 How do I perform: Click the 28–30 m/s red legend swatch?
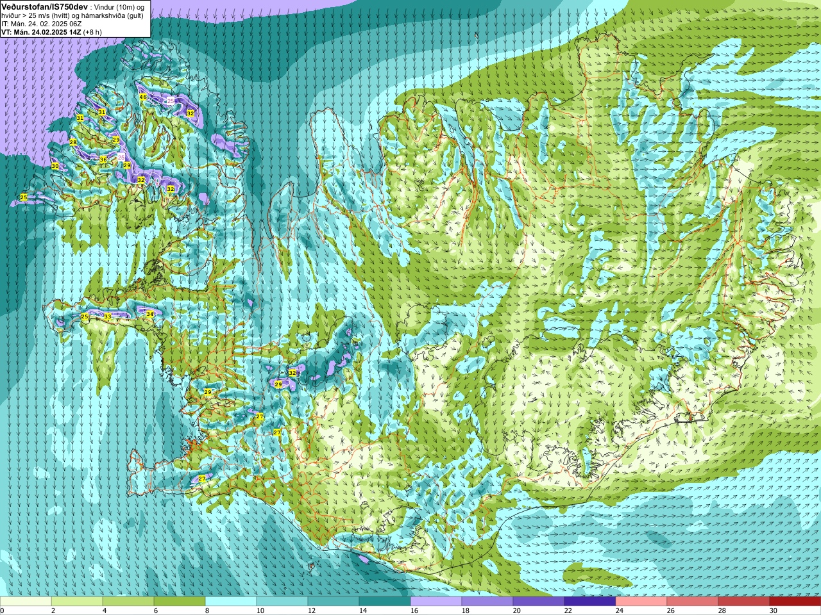(744, 602)
